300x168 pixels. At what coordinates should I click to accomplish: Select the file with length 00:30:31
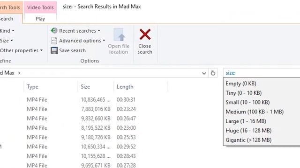[84, 99]
